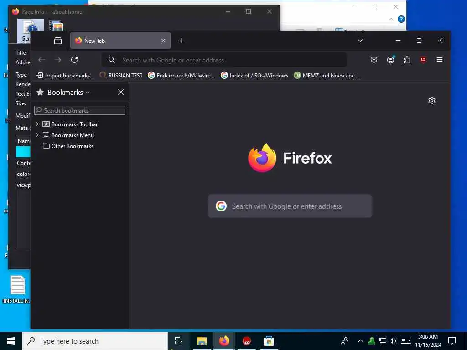
Task: Open the touch keyboard tray icon
Action: (x=406, y=341)
